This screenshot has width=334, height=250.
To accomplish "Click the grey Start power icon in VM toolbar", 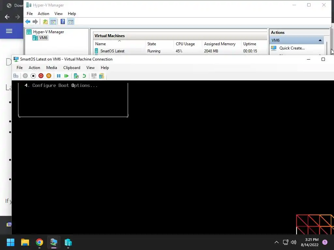I will coord(25,76).
